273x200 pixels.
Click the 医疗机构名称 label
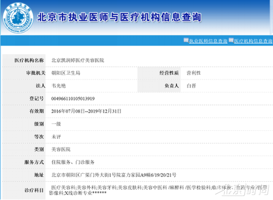pyautogui.click(x=29, y=60)
